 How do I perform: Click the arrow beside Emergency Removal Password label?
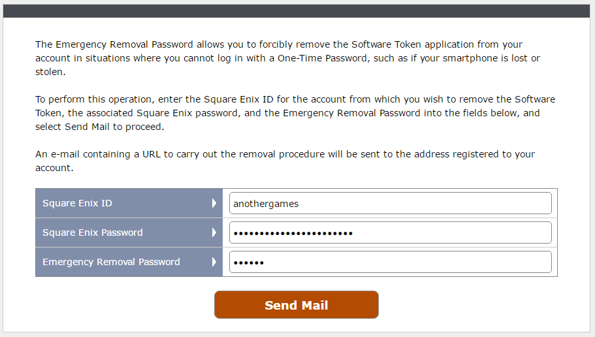214,262
